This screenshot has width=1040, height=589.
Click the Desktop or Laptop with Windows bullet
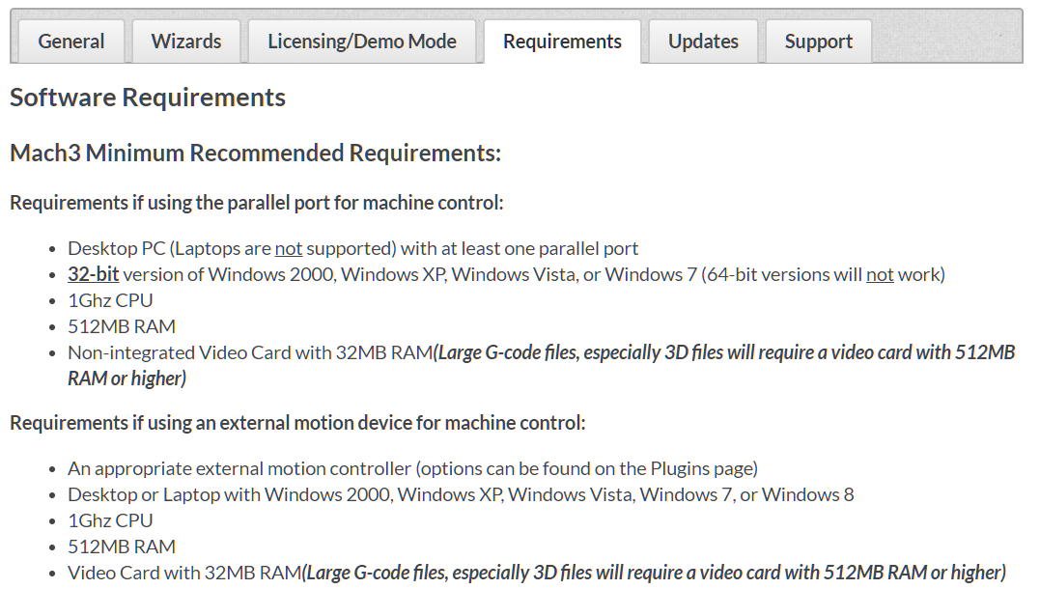point(461,494)
